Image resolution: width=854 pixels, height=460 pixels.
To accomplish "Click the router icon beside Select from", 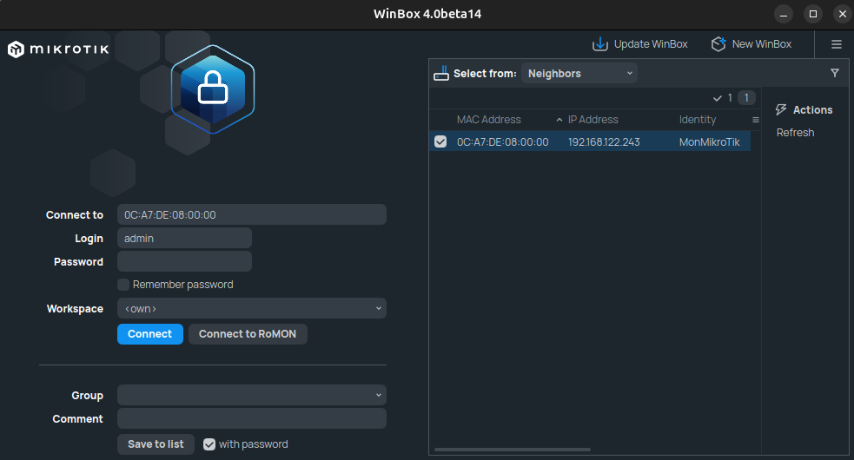I will point(441,74).
